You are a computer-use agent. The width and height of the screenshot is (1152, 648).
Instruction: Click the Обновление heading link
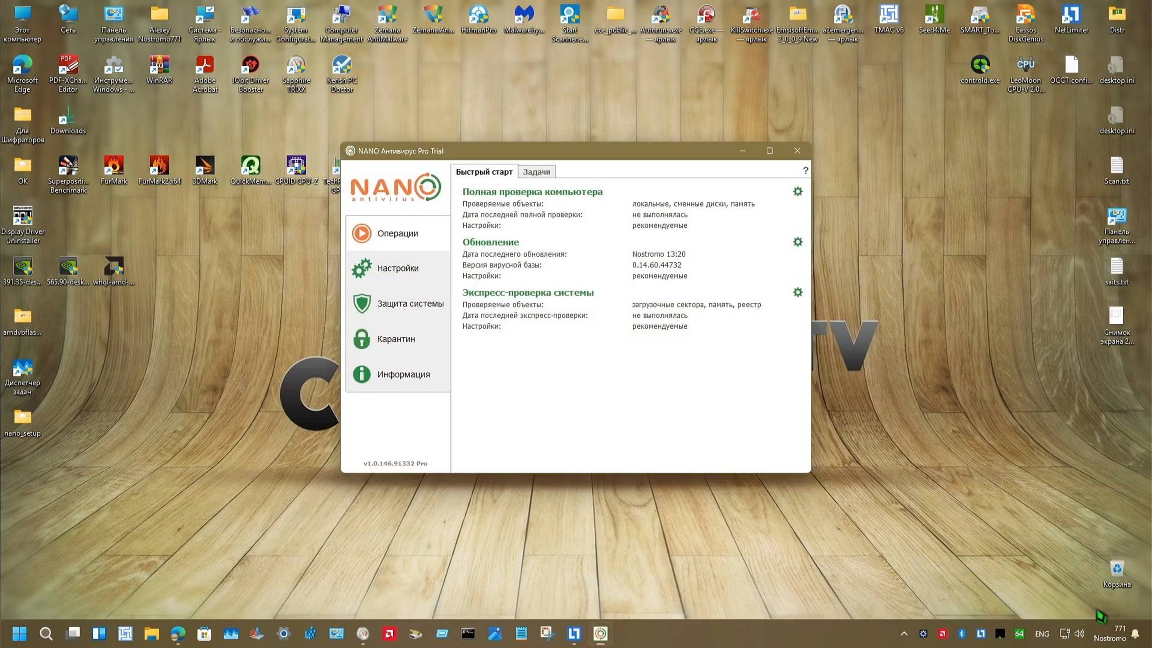(490, 242)
